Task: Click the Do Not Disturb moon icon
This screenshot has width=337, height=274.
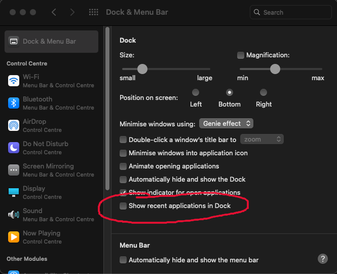Action: [14, 148]
